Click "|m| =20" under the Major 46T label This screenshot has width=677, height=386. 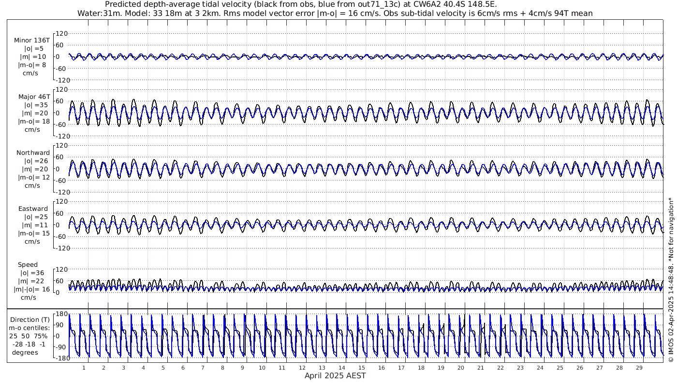34,113
